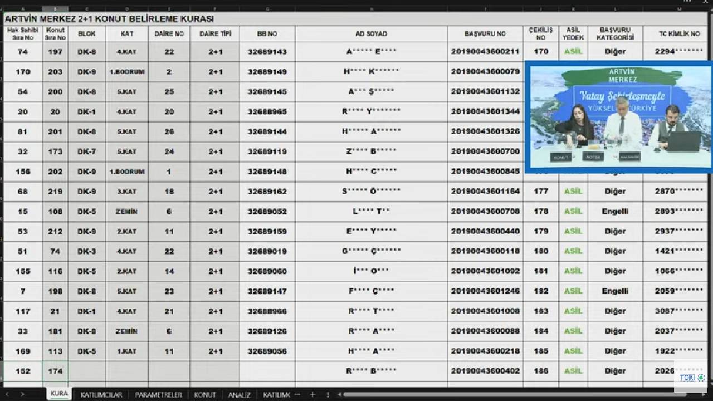Select the BB NO header cell

pos(267,33)
